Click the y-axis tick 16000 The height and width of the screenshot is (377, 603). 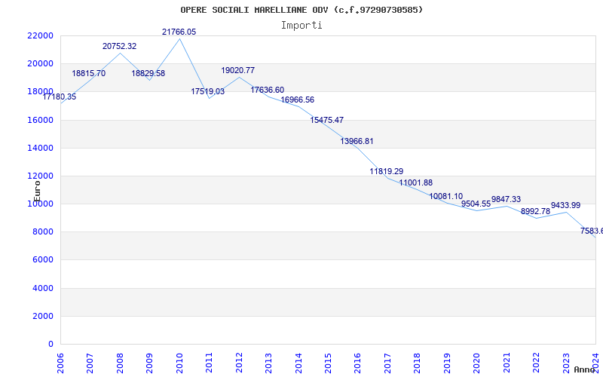point(40,120)
